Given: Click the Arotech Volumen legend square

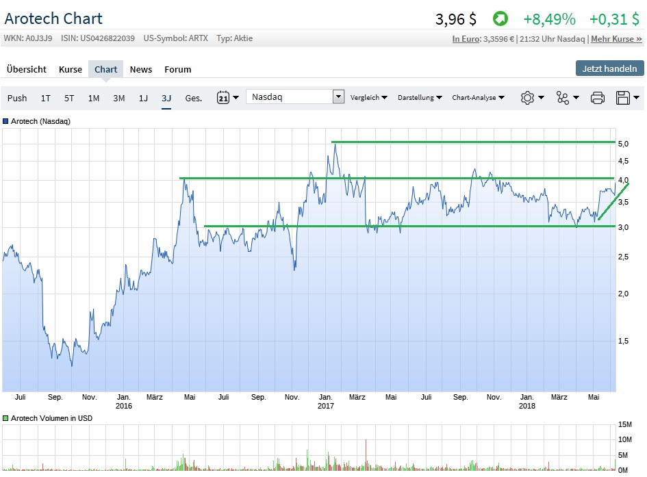Looking at the screenshot, I should point(7,417).
